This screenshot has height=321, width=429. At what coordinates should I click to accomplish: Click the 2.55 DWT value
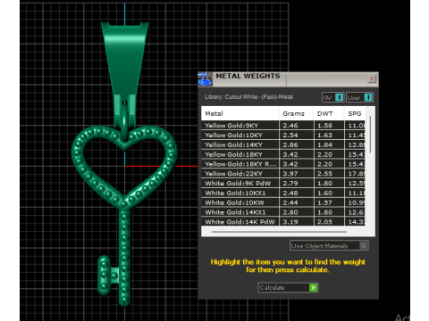pyautogui.click(x=324, y=174)
